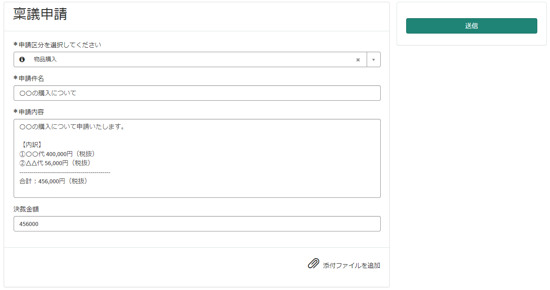The image size is (550, 290).
Task: Select the 物品購入 text in the combo box
Action: 45,59
